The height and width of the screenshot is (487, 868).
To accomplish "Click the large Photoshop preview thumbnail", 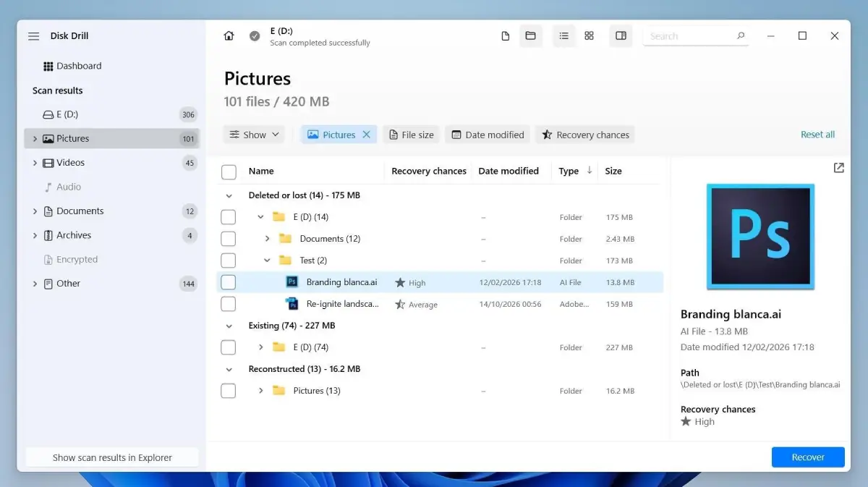I will tap(760, 237).
